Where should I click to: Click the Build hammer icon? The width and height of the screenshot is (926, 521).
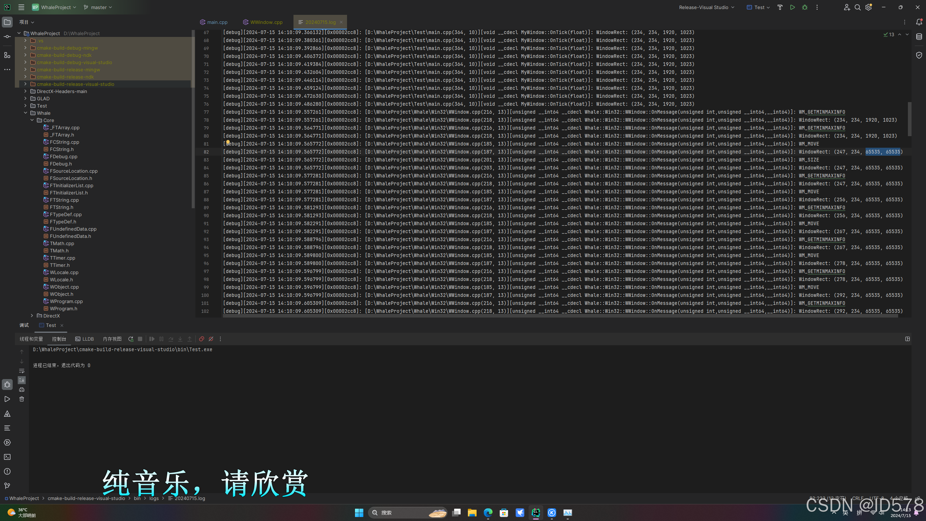pyautogui.click(x=780, y=7)
